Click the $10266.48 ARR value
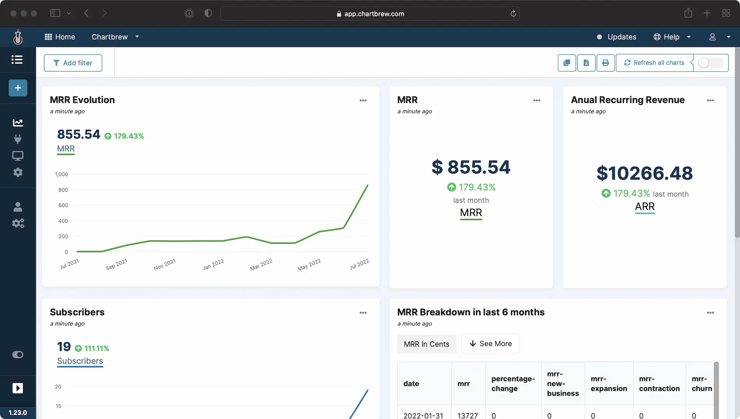Screen dimensions: 740x419 pyautogui.click(x=645, y=173)
